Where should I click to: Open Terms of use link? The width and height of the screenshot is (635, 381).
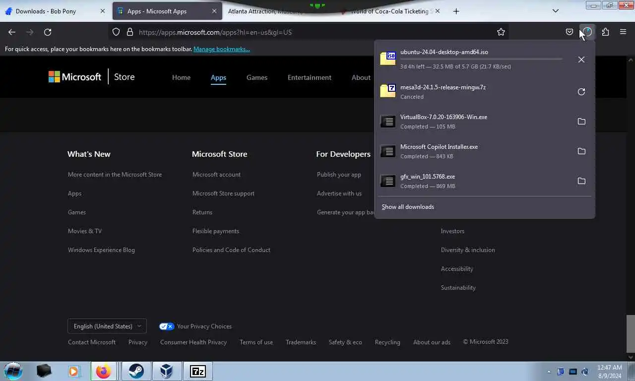tap(256, 342)
